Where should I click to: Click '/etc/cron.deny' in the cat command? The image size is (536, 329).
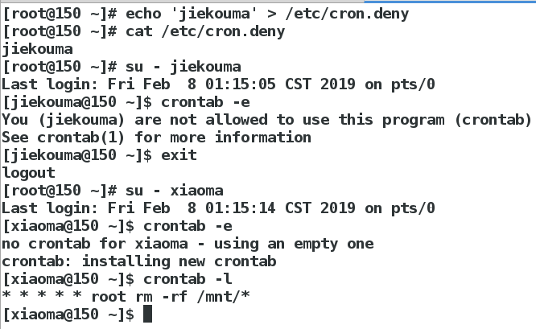[223, 31]
